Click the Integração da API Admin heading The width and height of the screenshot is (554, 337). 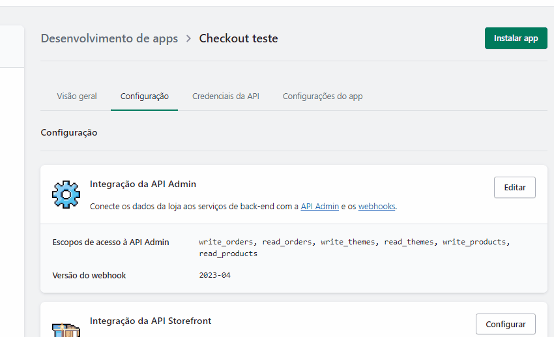point(143,184)
